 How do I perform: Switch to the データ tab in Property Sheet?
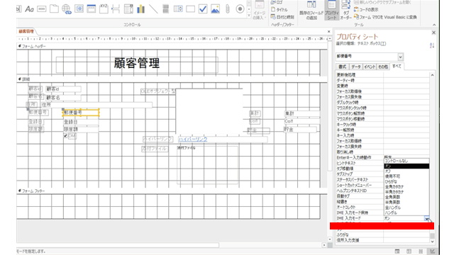coord(356,67)
